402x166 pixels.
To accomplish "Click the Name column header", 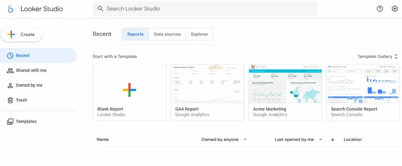I will pyautogui.click(x=102, y=139).
